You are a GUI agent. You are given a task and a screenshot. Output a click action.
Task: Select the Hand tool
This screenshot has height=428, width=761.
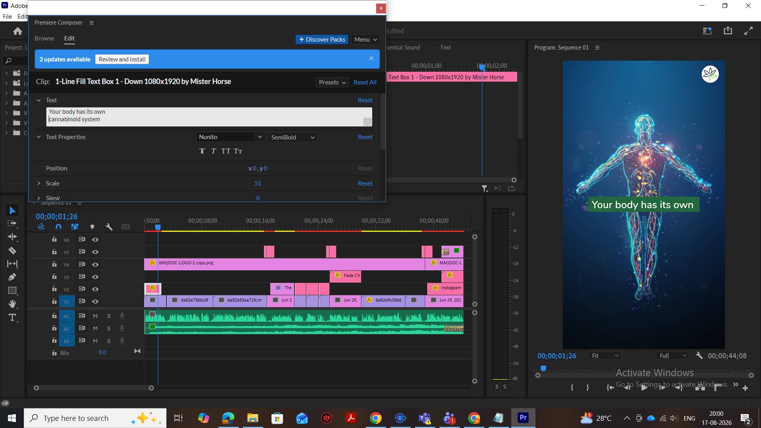pos(12,304)
